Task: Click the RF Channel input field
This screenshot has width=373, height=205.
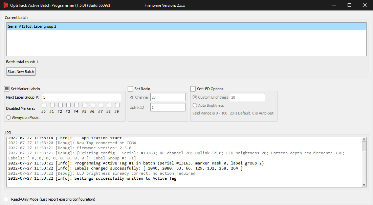Action: [x=168, y=97]
